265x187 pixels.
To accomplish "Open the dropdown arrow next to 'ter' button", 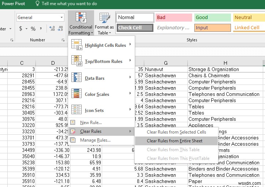I will (x=11, y=29).
